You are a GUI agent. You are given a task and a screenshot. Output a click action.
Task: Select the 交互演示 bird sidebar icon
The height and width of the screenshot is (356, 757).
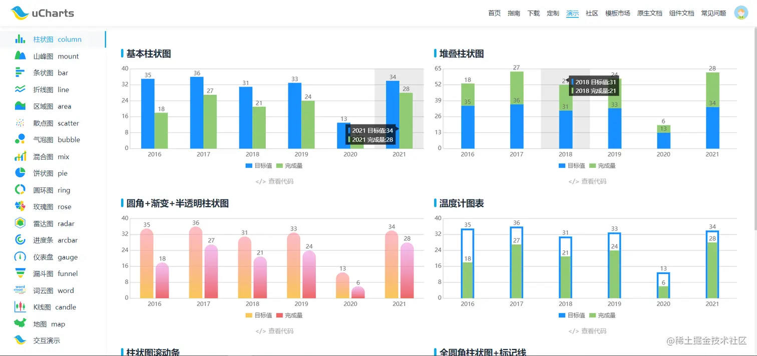pyautogui.click(x=20, y=340)
